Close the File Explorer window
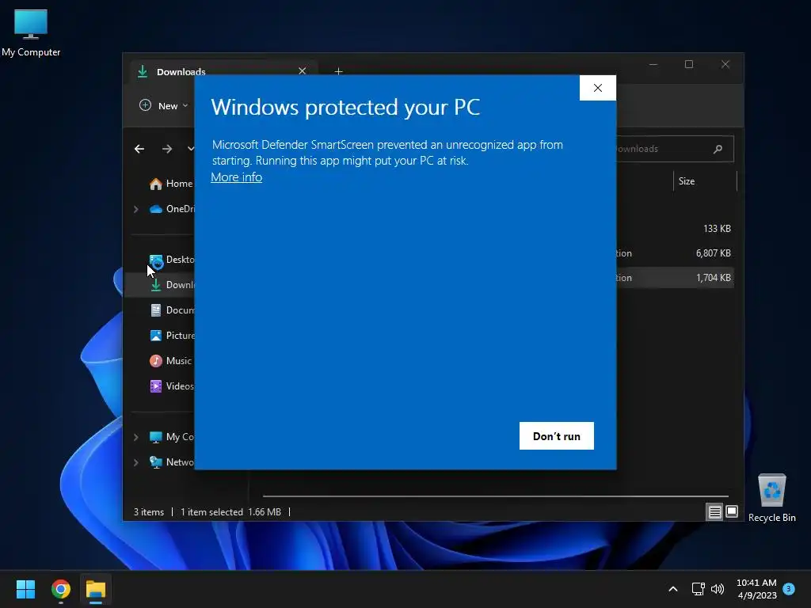The height and width of the screenshot is (608, 811). 725,65
